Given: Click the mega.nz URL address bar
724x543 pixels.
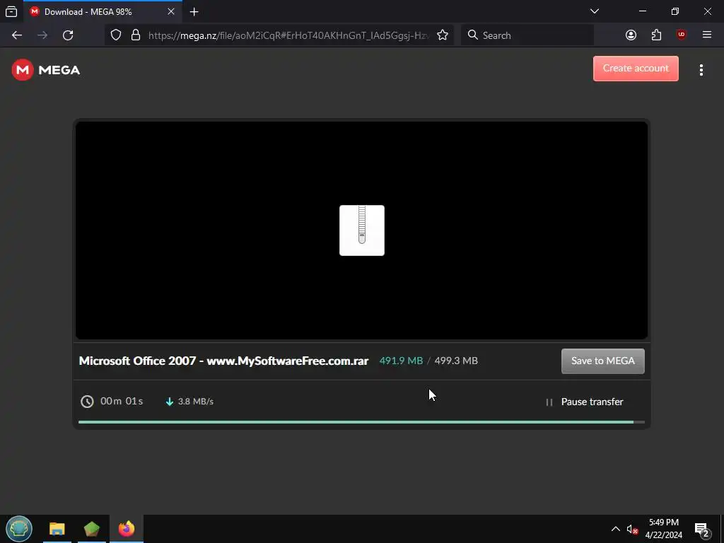Looking at the screenshot, I should 288,35.
